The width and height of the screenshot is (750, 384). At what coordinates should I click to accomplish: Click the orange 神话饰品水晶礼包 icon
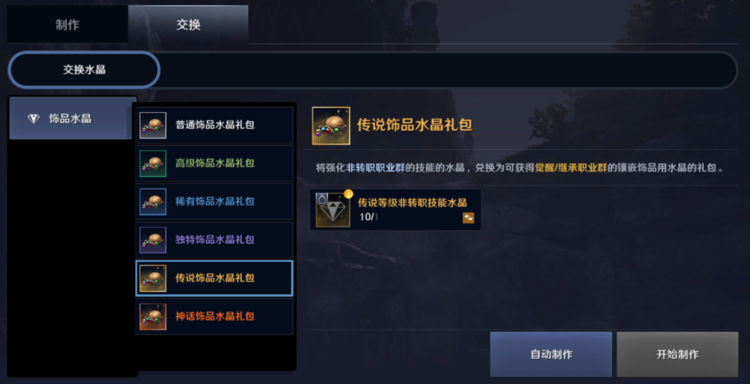tap(153, 317)
